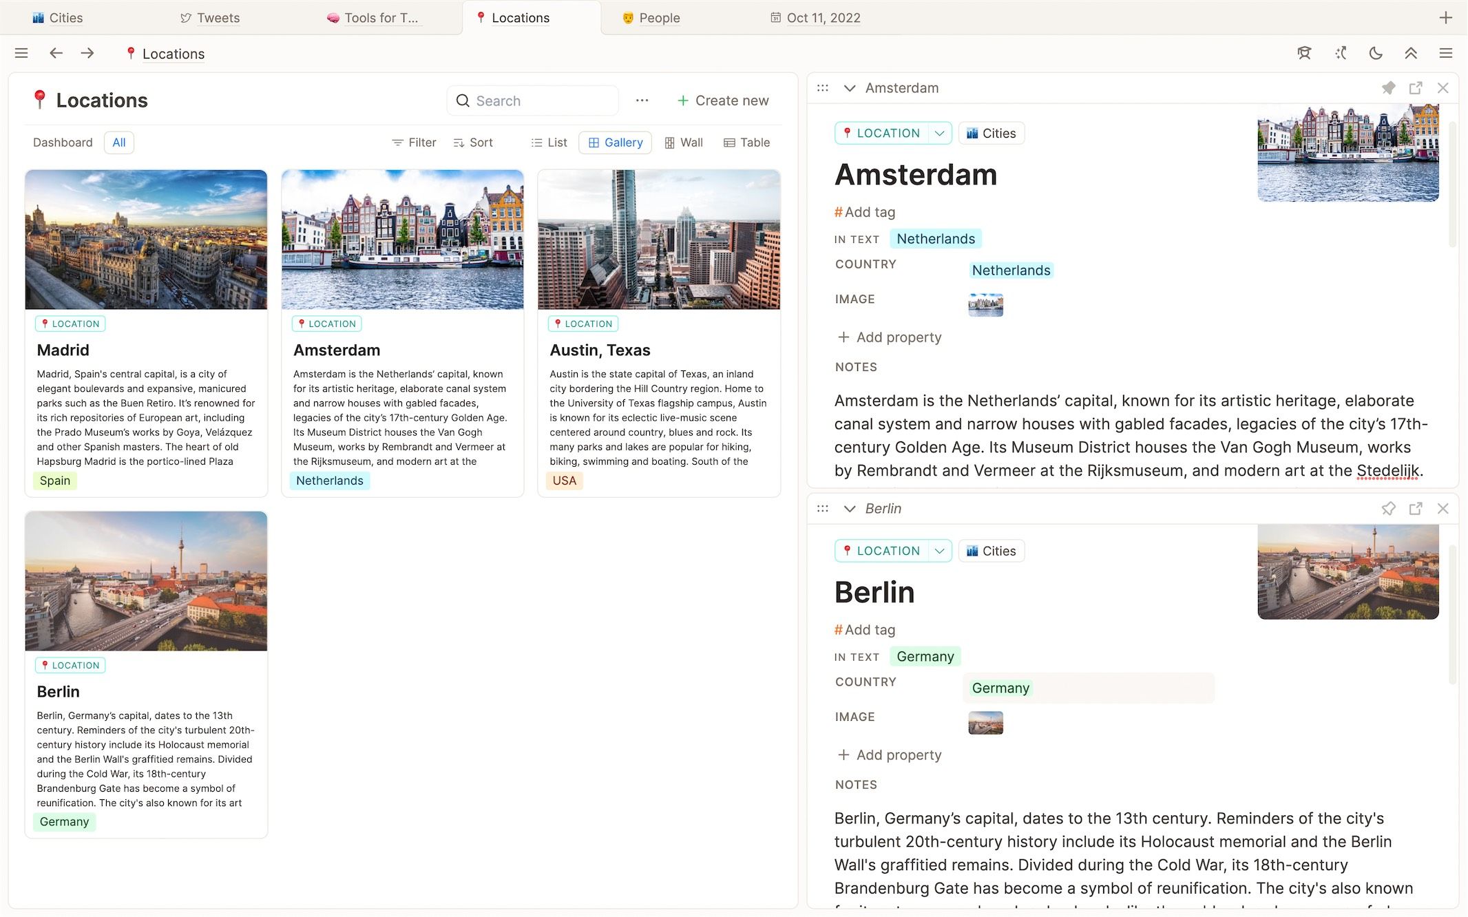Toggle dark mode moon icon
This screenshot has height=917, width=1468.
[1375, 53]
